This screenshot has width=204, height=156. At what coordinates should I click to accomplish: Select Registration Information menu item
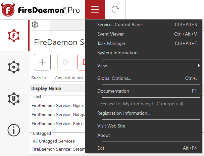click(144, 113)
